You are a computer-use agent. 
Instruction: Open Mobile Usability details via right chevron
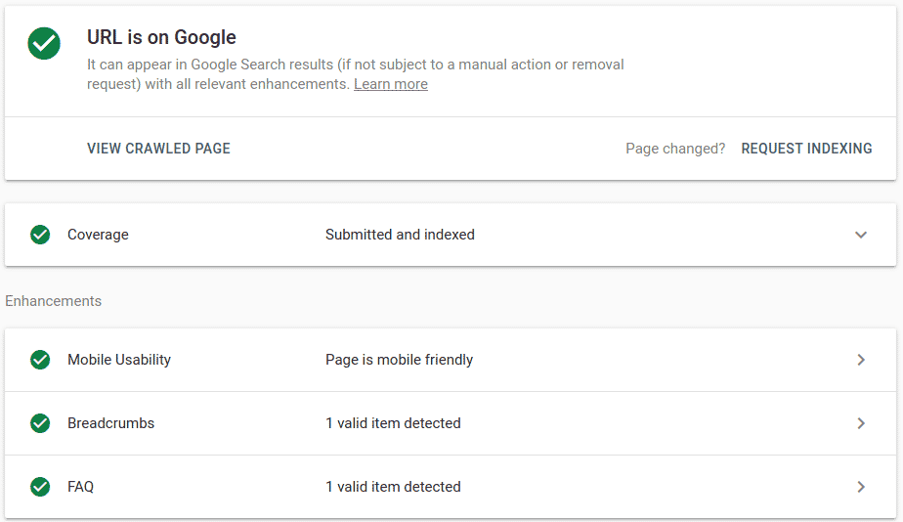(x=861, y=360)
